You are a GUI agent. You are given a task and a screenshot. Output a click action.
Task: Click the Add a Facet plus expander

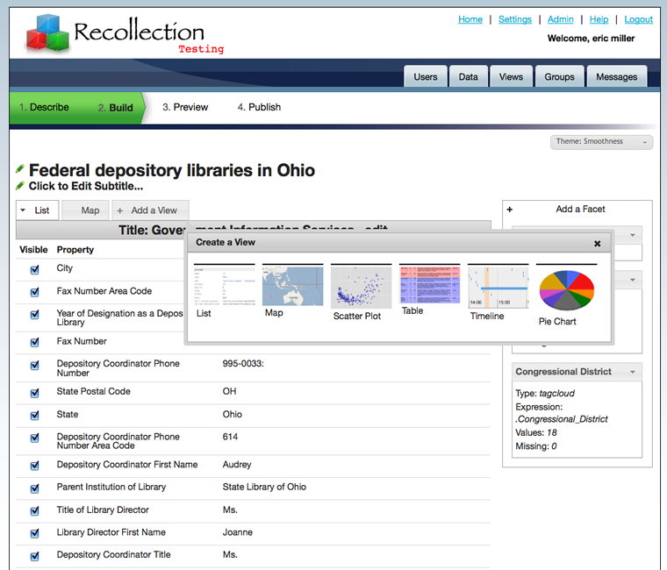(510, 210)
